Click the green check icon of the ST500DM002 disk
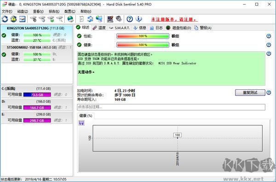The width and height of the screenshot is (276, 182). pyautogui.click(x=4, y=55)
